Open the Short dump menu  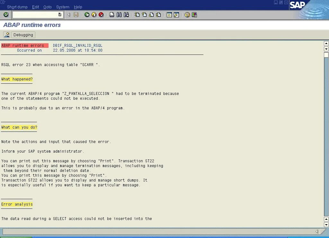[x=17, y=7]
